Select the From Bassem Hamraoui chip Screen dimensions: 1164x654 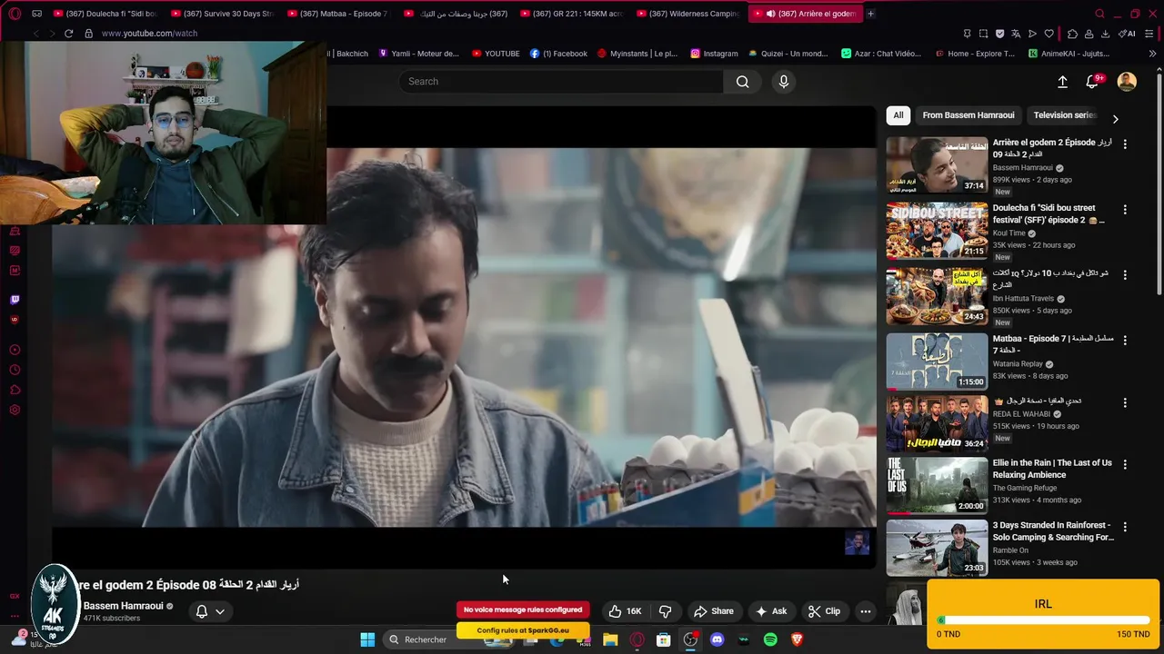[968, 115]
